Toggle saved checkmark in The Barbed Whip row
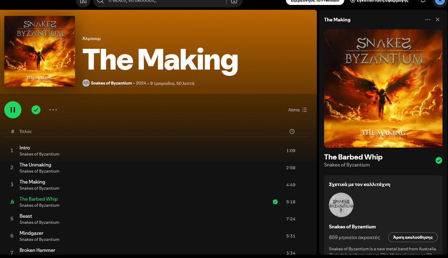The image size is (448, 258). click(x=275, y=202)
